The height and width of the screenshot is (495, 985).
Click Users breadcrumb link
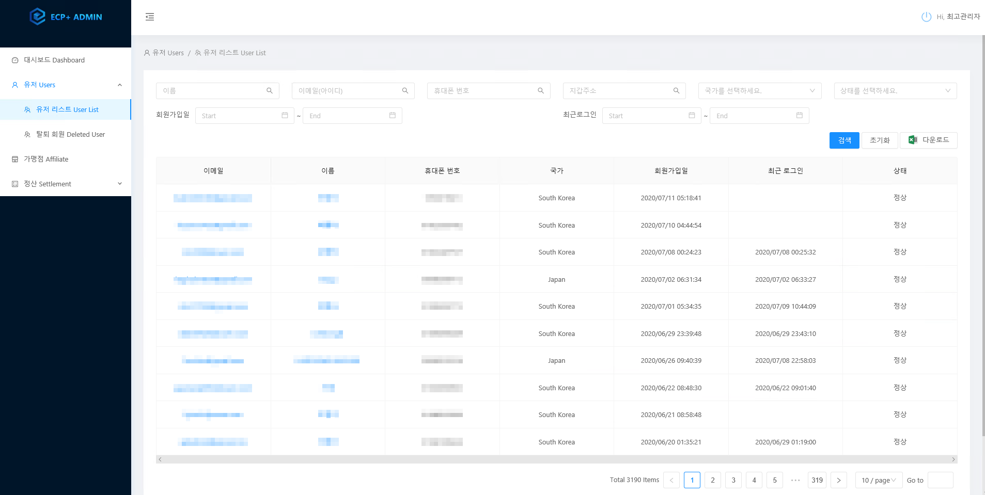(164, 53)
